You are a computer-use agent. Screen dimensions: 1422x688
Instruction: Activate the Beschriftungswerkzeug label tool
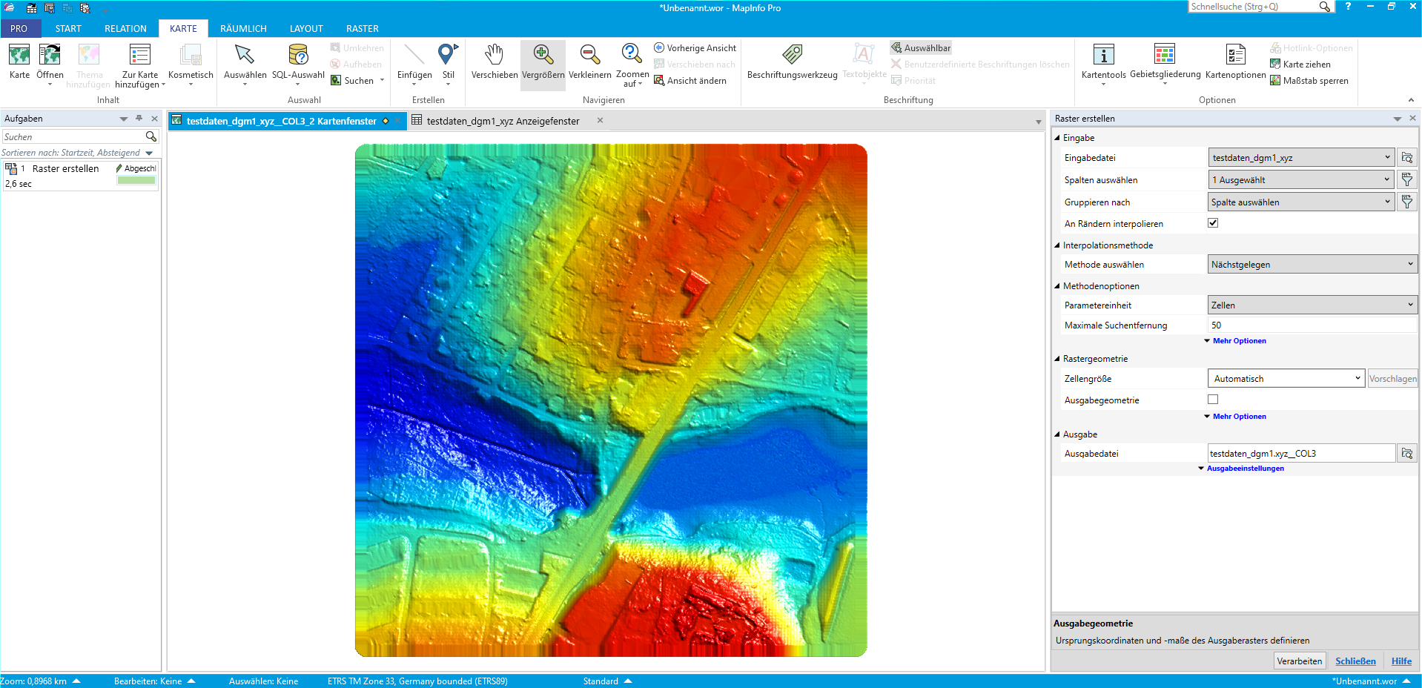tap(792, 62)
